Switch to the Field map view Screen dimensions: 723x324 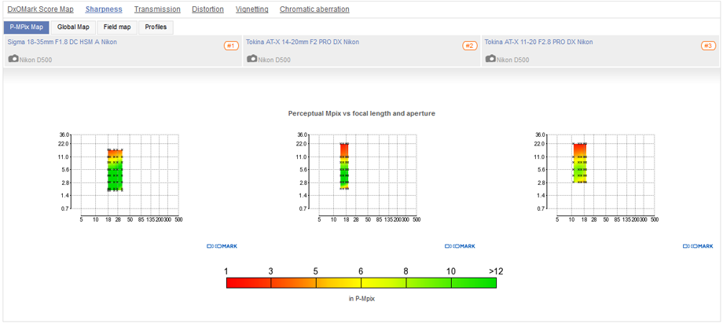(117, 28)
